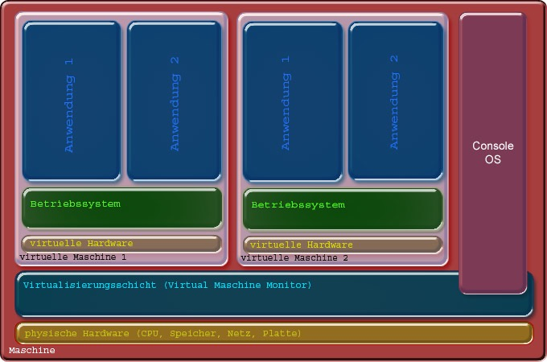Click '(CPU, Speicher, Netz, Platte)' text
Screen dimensions: 547x362
(218, 333)
